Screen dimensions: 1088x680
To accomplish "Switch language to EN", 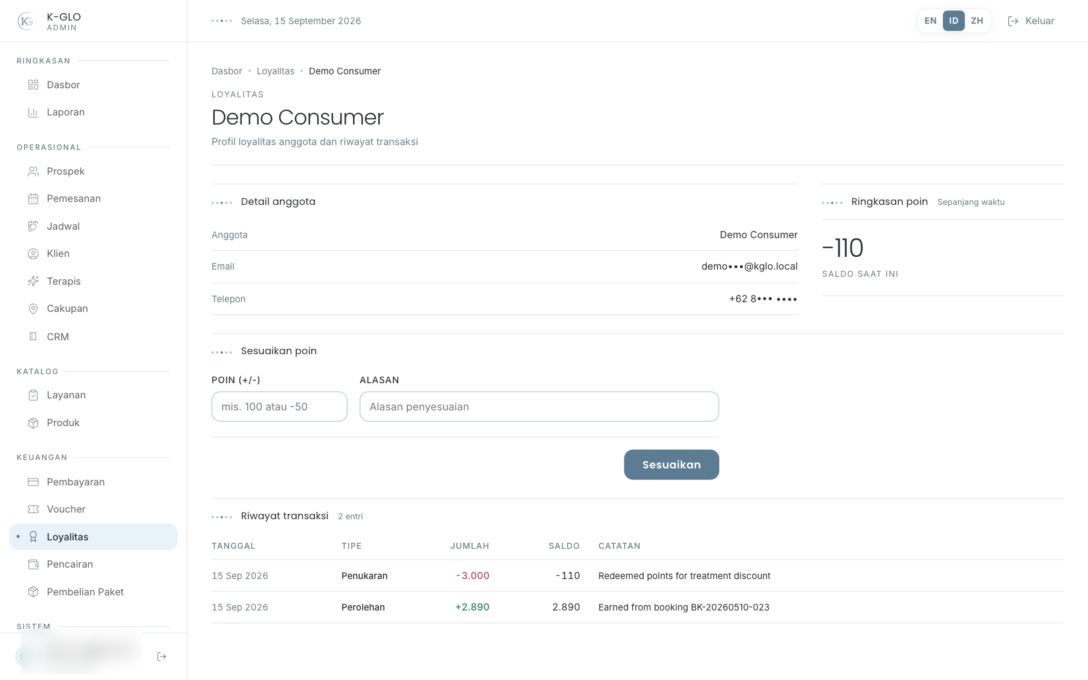I will pyautogui.click(x=930, y=21).
